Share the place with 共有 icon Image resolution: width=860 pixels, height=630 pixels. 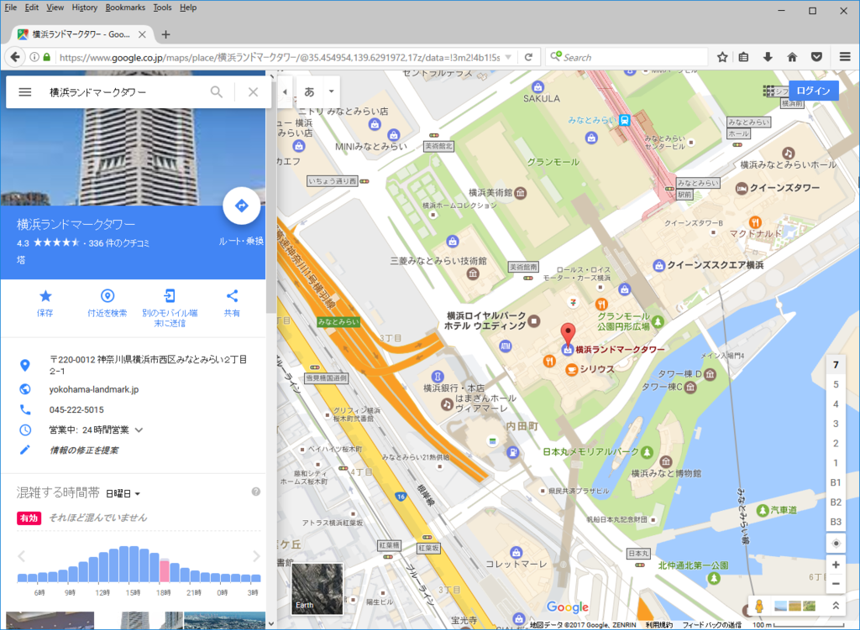coord(232,296)
